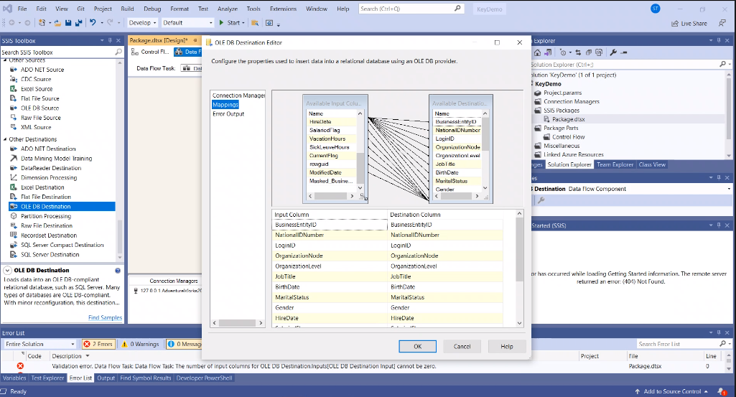Click the Solution Explorer Properties wrench icon
This screenshot has width=736, height=397.
pos(613,52)
